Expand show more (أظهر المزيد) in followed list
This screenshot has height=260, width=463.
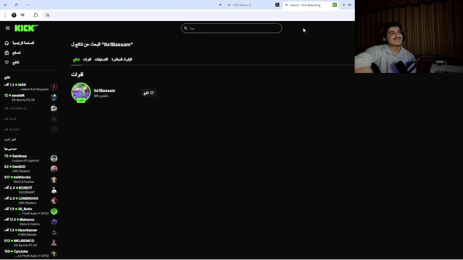tap(10, 139)
